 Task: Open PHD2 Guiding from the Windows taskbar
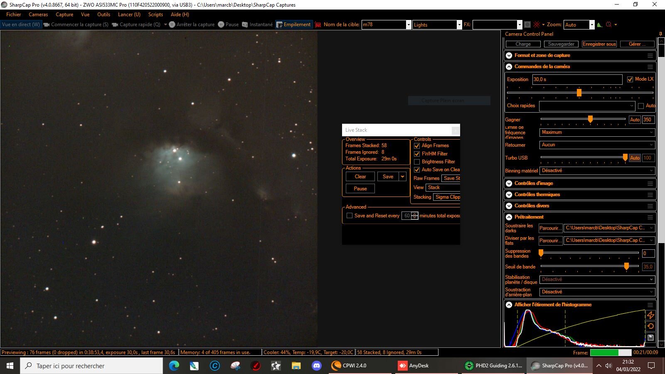[494, 366]
